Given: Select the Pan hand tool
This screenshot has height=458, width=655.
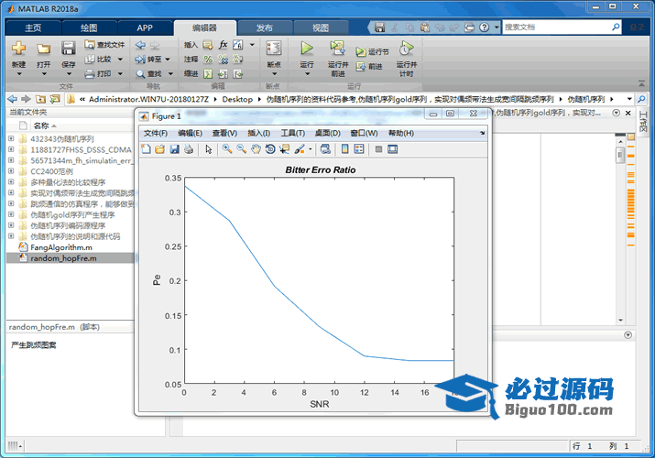Looking at the screenshot, I should click(x=256, y=149).
